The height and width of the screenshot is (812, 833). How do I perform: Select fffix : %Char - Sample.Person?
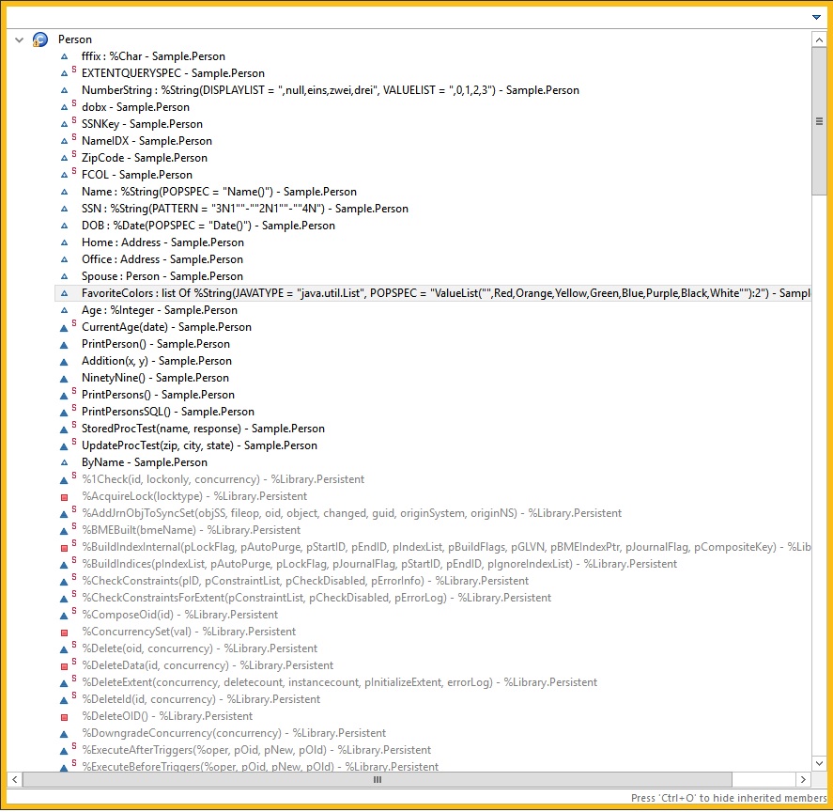153,56
